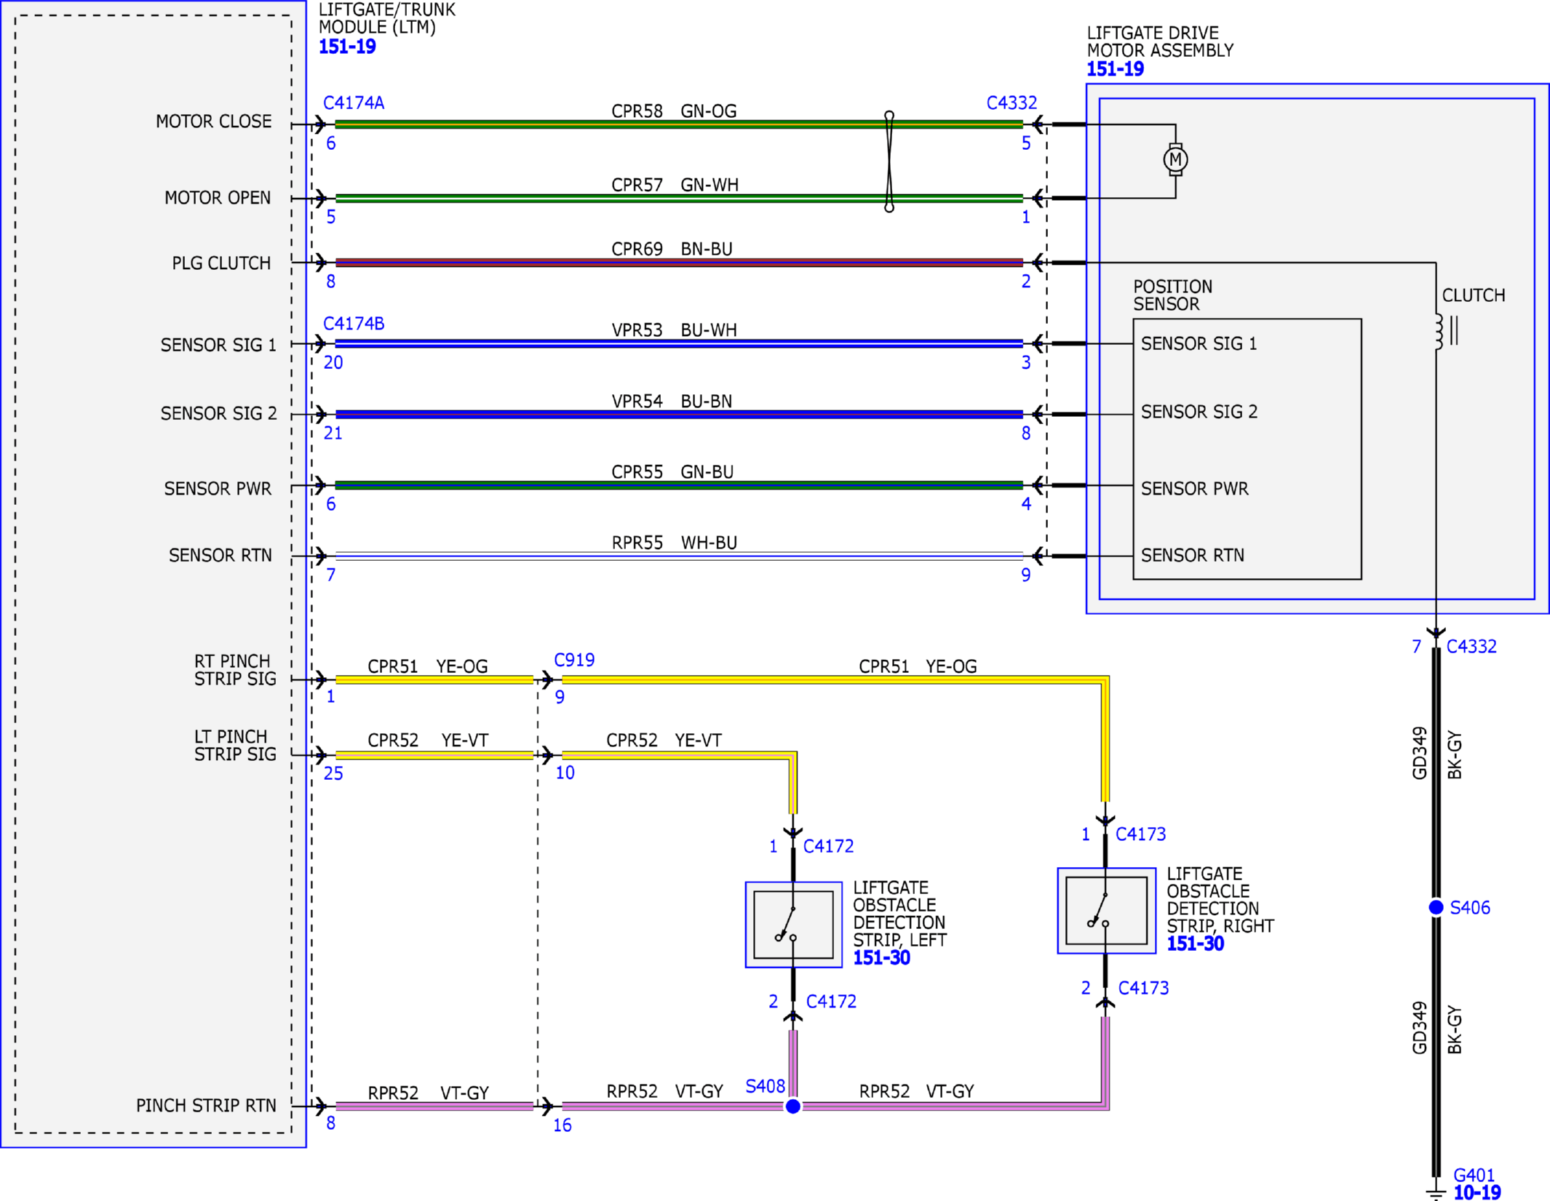
Task: Click C4172 label at pin 1
Action: pos(828,847)
